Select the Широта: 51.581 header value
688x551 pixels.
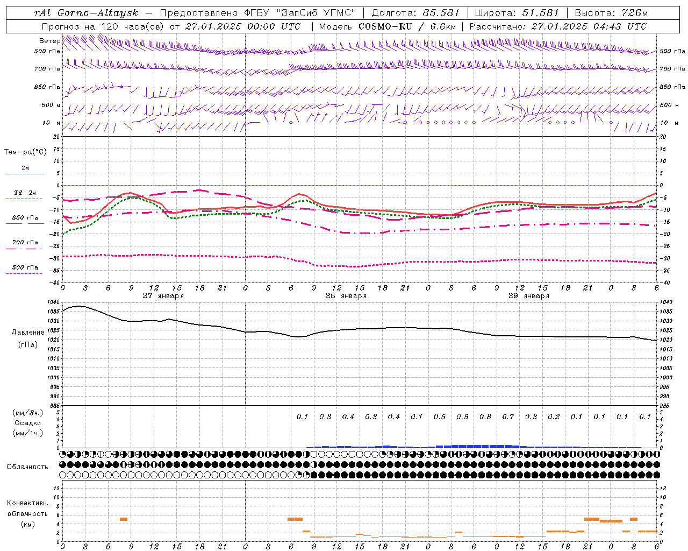[x=517, y=13]
